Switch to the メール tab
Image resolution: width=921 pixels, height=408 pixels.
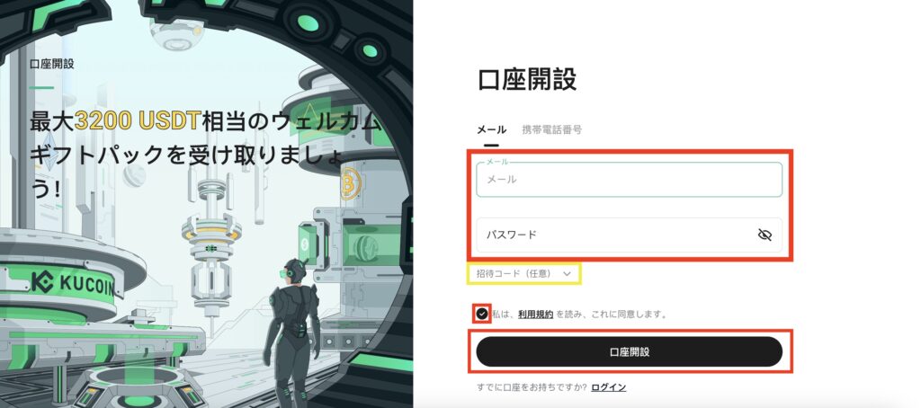coord(491,129)
